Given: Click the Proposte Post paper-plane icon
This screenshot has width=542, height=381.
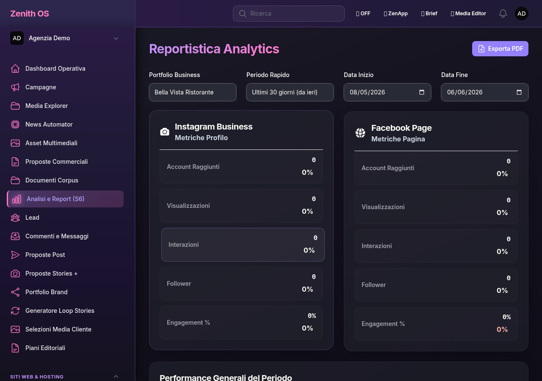Looking at the screenshot, I should (15, 255).
